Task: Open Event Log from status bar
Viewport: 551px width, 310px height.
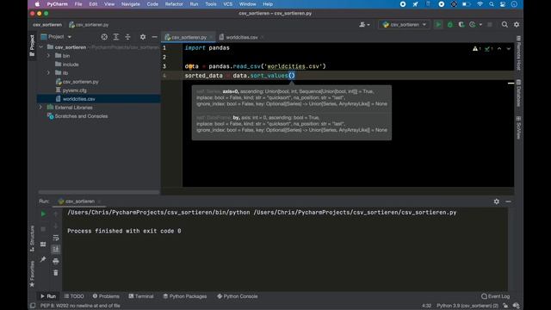Action: 496,296
